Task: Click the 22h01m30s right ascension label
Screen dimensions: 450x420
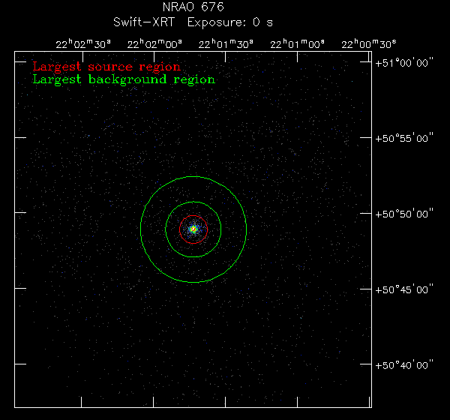Action: (226, 44)
